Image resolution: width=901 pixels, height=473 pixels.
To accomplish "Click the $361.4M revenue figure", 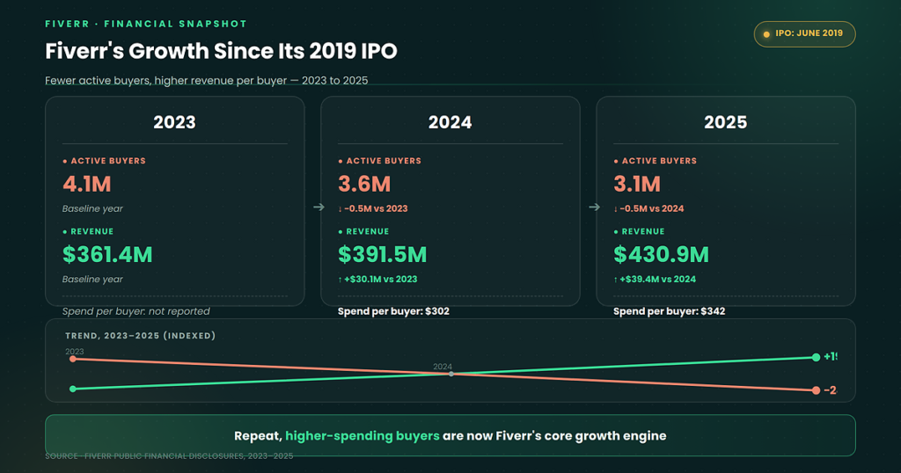I will 107,254.
